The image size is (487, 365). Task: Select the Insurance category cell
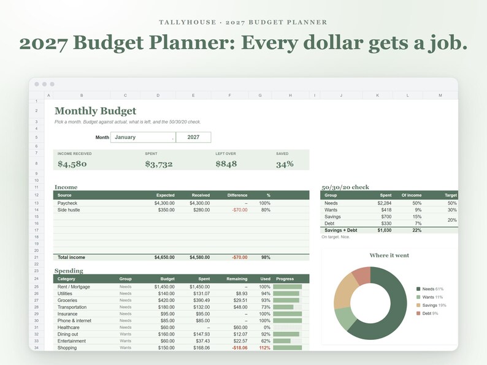point(67,314)
